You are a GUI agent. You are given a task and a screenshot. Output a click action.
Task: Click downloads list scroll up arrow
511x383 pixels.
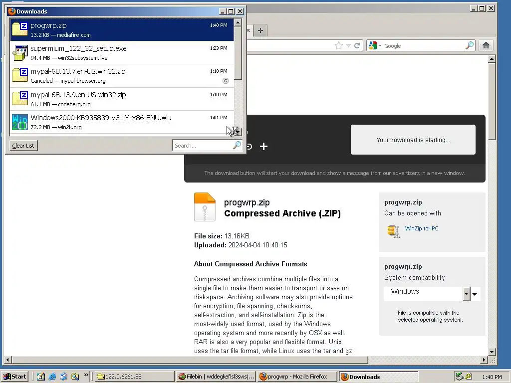coord(238,22)
